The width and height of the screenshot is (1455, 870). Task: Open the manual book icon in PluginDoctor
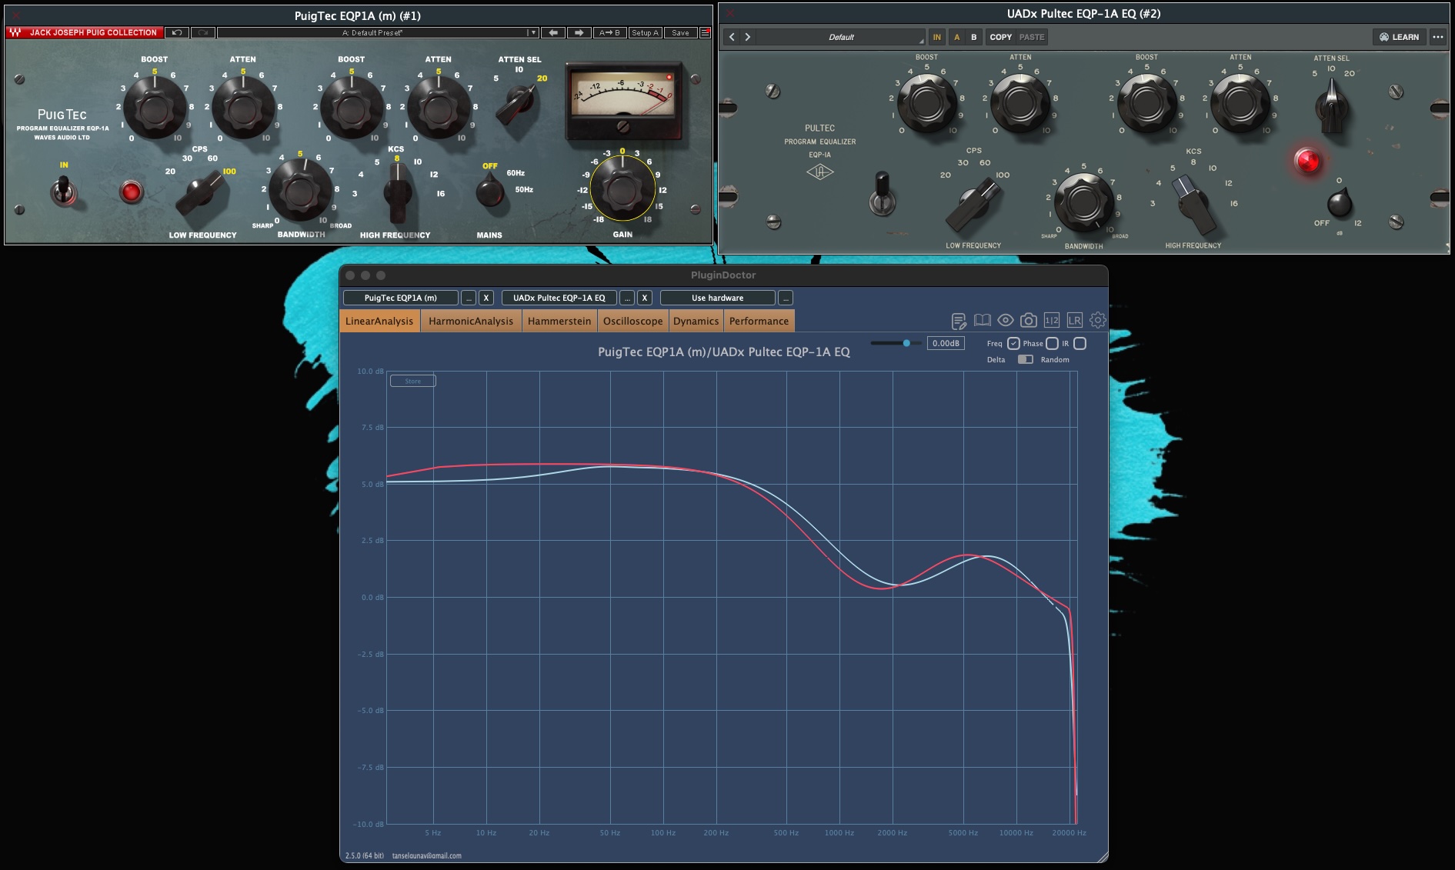point(982,321)
